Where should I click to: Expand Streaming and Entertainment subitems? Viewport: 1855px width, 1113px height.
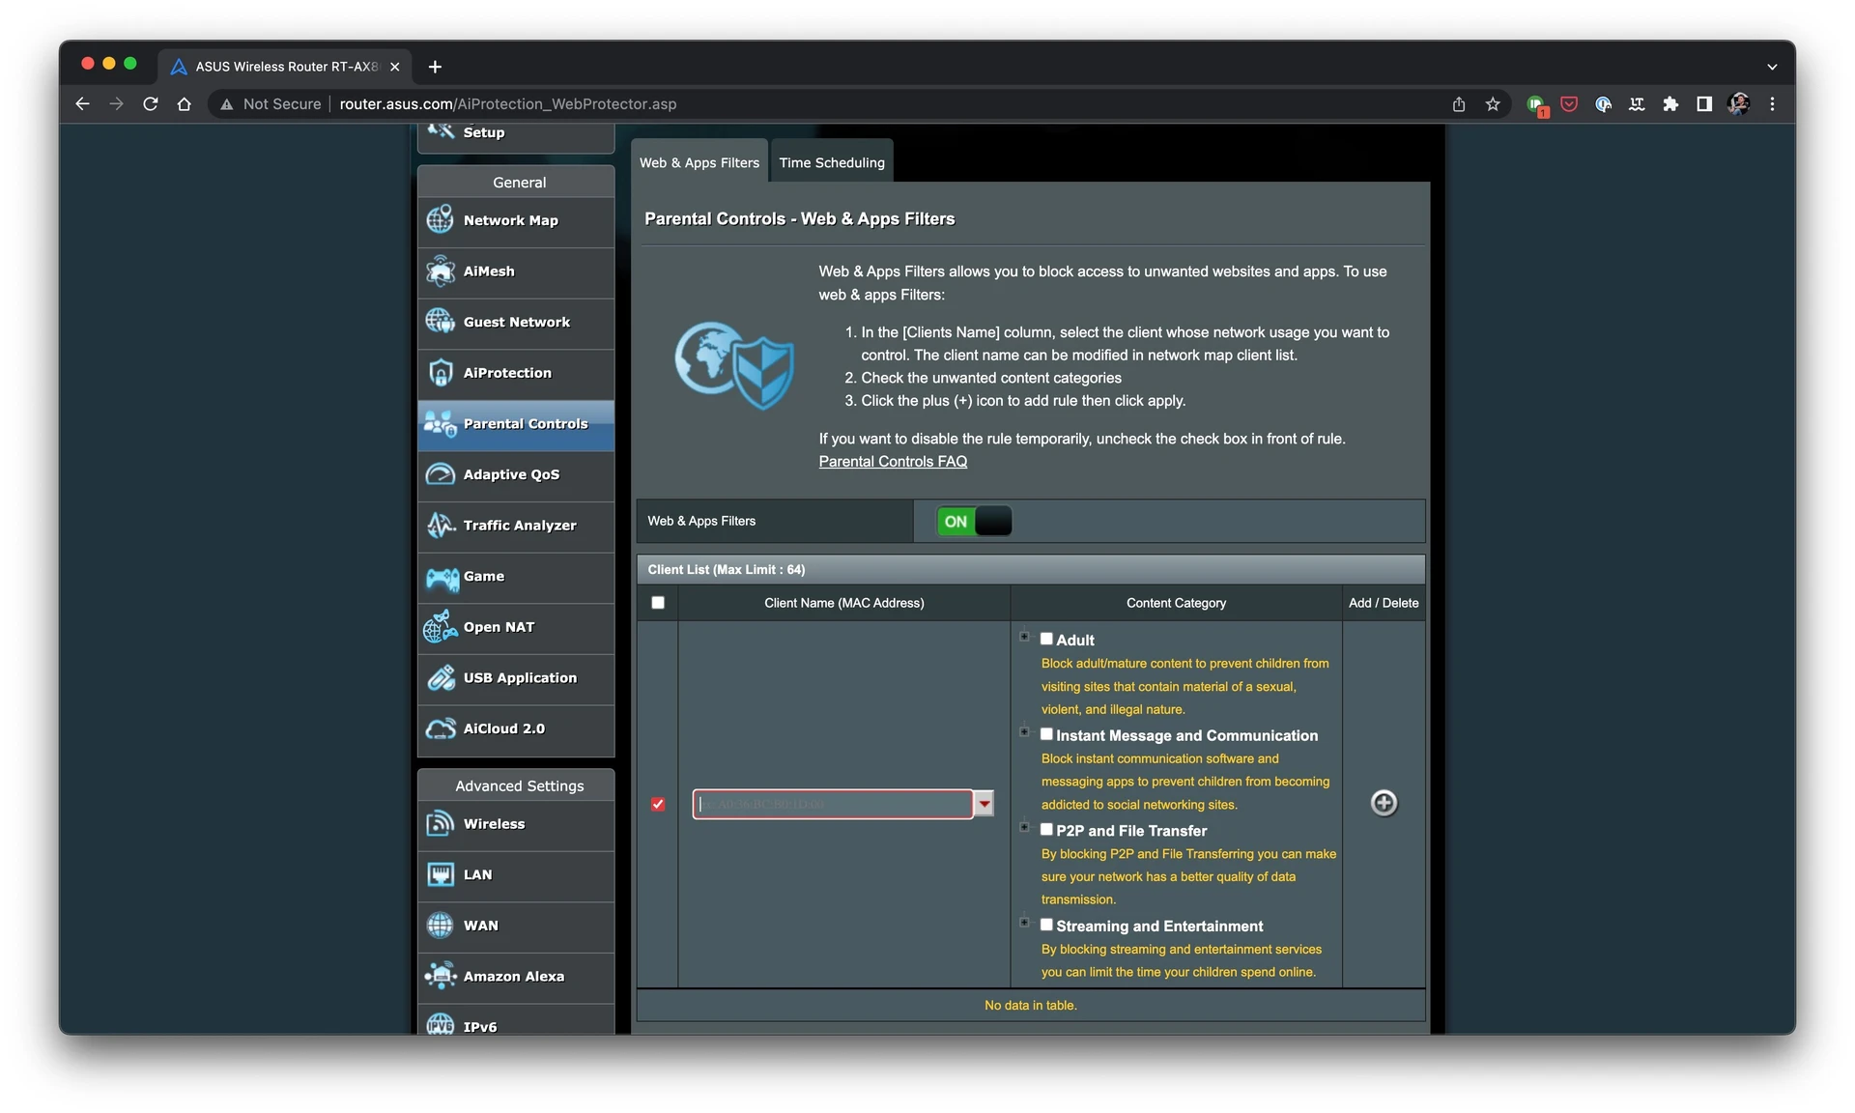tap(1024, 923)
